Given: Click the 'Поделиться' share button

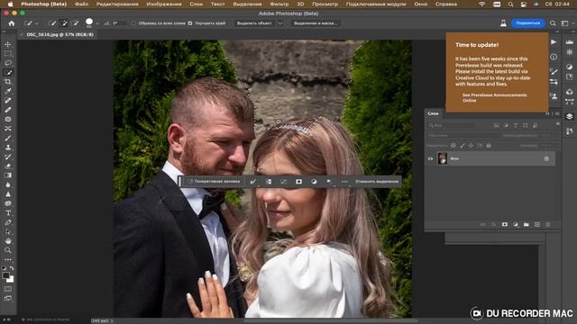Looking at the screenshot, I should (x=528, y=23).
